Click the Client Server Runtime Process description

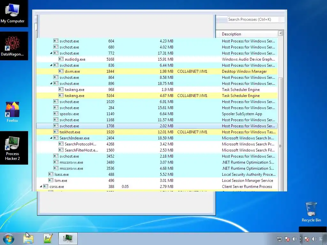[x=247, y=186]
